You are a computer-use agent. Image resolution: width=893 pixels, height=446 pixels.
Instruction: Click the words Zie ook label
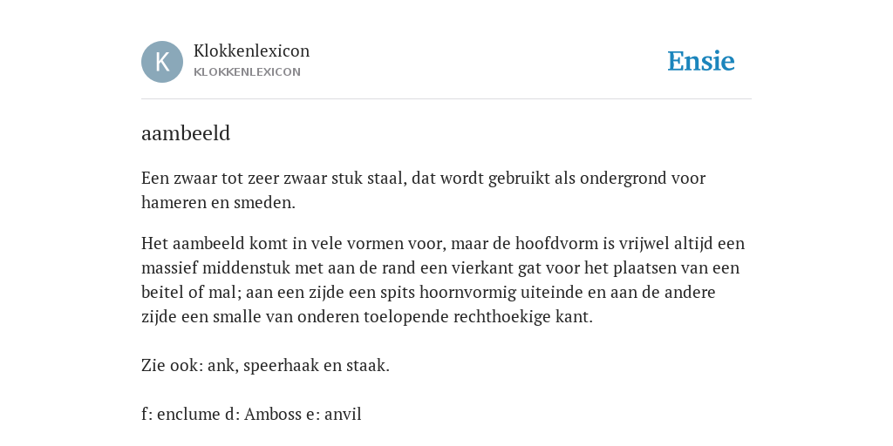click(172, 365)
